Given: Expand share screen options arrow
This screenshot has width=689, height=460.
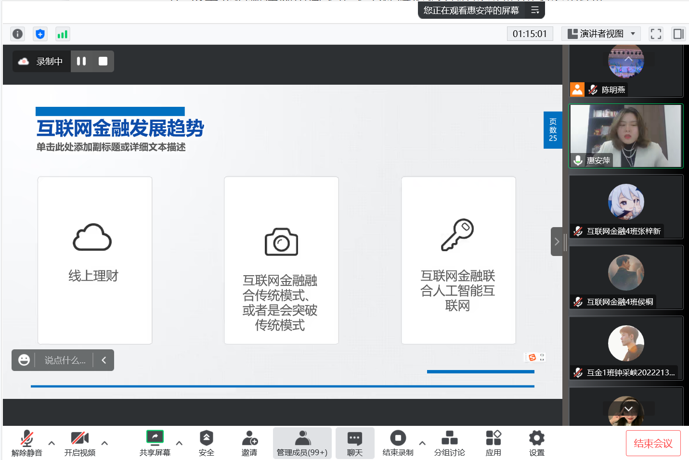Looking at the screenshot, I should (x=179, y=443).
